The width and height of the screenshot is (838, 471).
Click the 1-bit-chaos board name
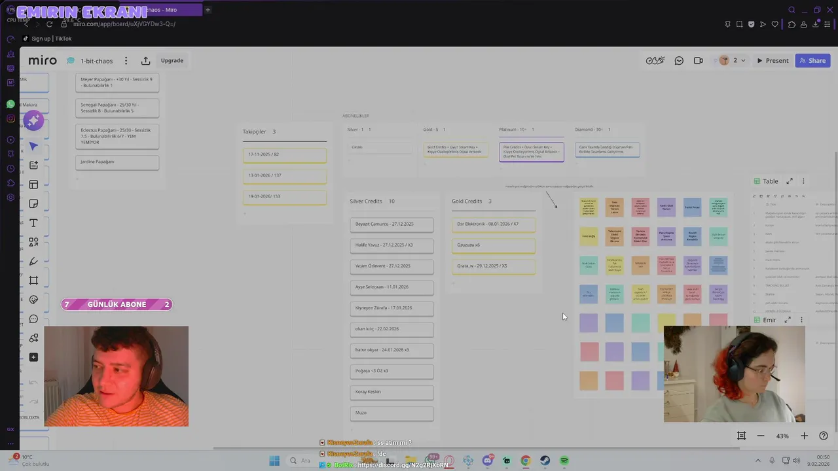pyautogui.click(x=96, y=61)
